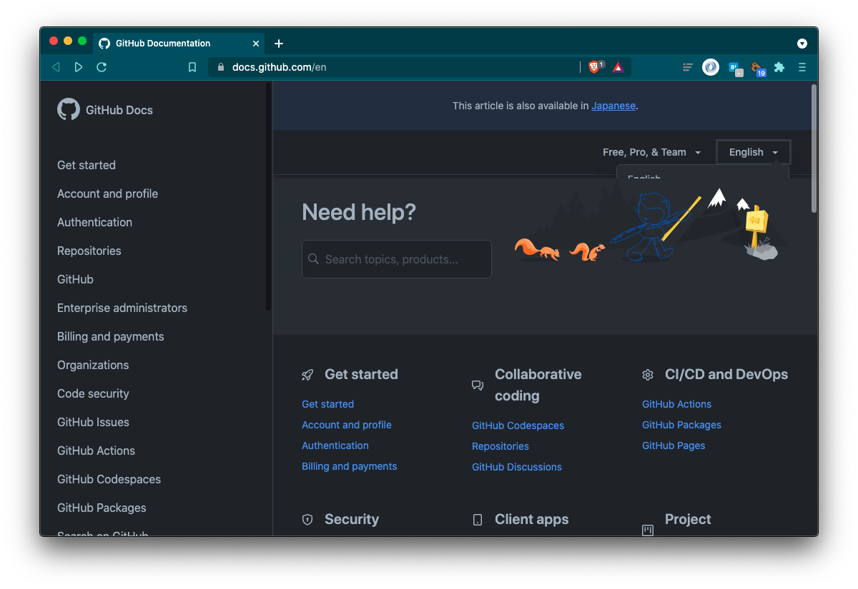This screenshot has width=858, height=589.
Task: Select the GitHub Documentation tab
Action: tap(179, 44)
